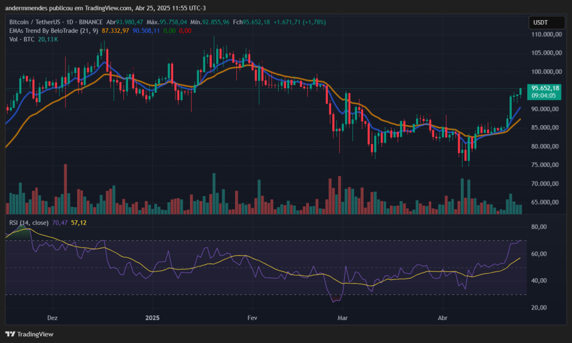
Task: Click the 'Dez' date label on the time axis
Action: point(52,318)
